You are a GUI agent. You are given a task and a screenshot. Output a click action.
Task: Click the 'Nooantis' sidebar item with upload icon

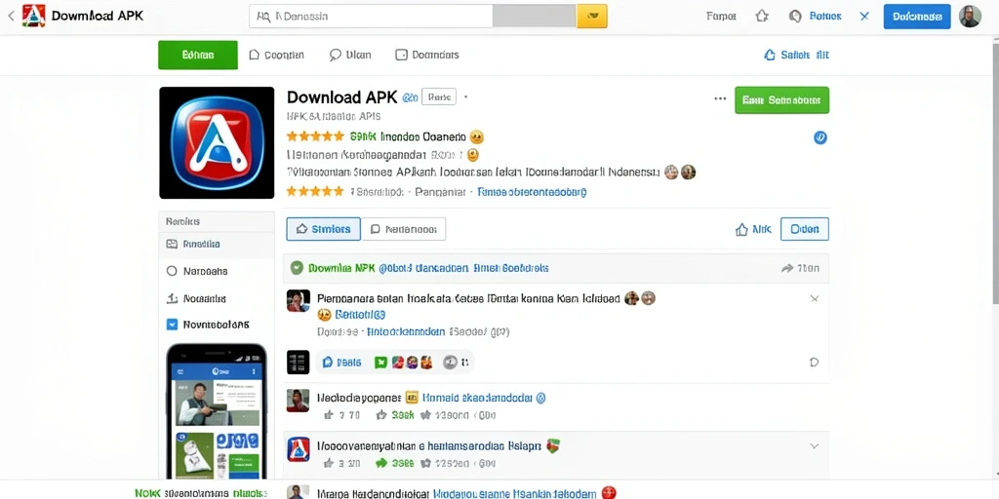point(196,298)
